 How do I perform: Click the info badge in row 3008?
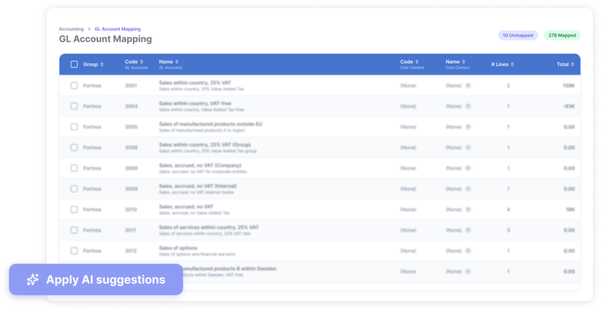click(468, 168)
